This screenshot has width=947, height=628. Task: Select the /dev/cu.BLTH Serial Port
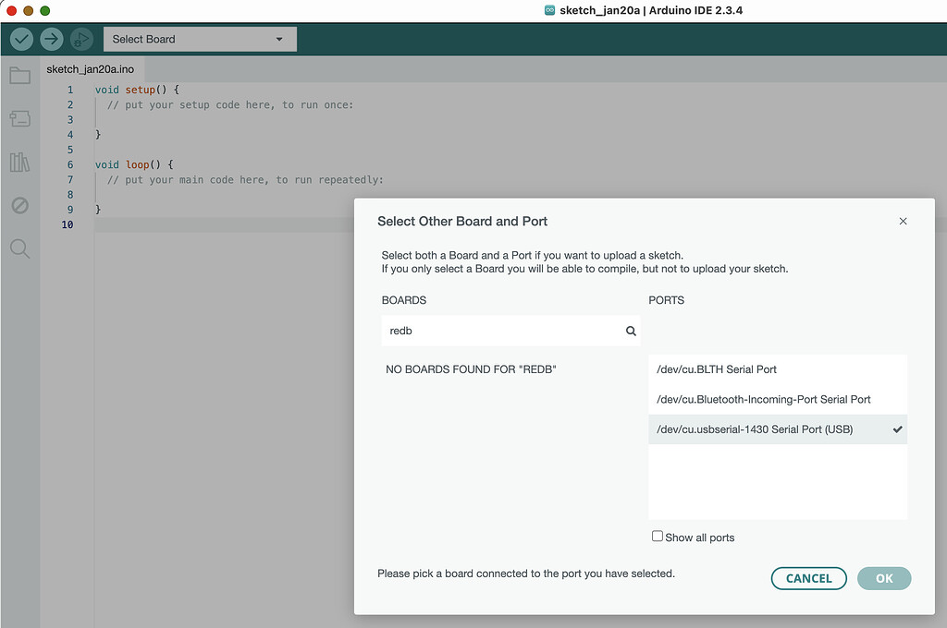(x=777, y=368)
